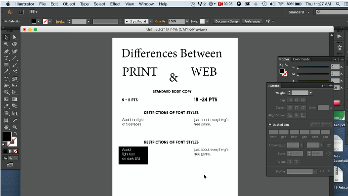348x196 pixels.
Task: Select the Rotate tool
Action: pos(6,79)
